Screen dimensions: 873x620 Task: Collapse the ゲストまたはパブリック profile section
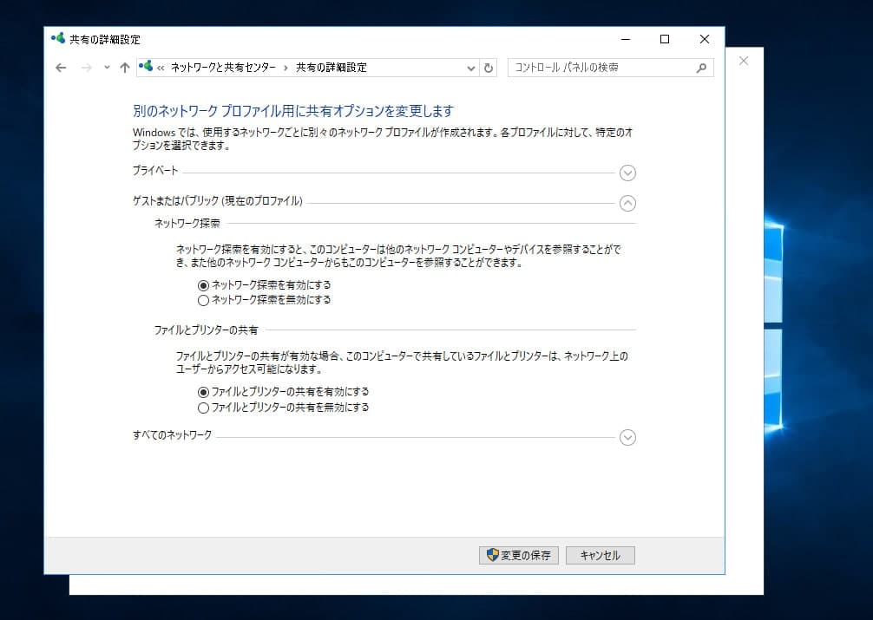click(x=627, y=203)
